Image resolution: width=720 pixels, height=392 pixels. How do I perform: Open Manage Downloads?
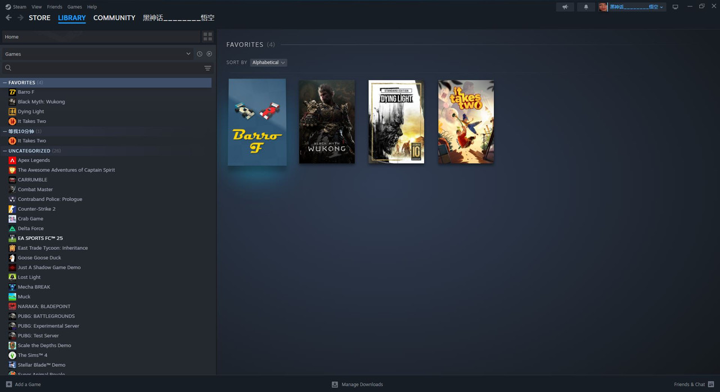coord(357,385)
